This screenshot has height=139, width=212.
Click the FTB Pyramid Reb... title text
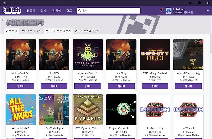(x=87, y=128)
